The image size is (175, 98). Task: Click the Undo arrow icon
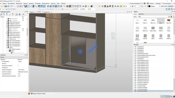coord(11,6)
